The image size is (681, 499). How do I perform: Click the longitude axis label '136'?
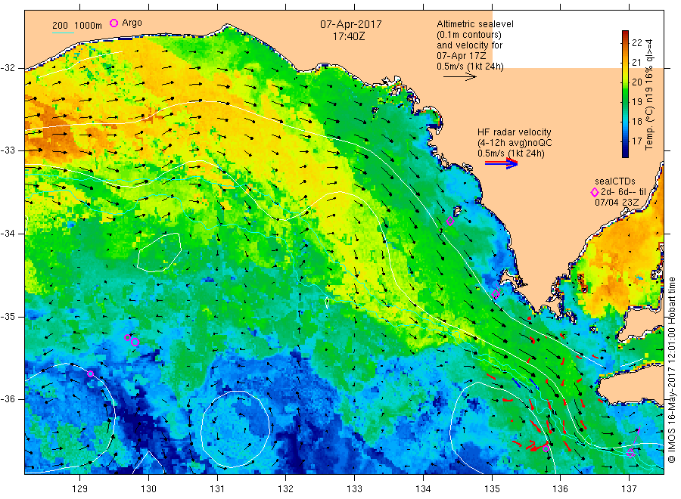[x=560, y=489]
